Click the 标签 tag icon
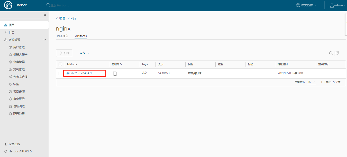This screenshot has width=347, height=157. 10,84
